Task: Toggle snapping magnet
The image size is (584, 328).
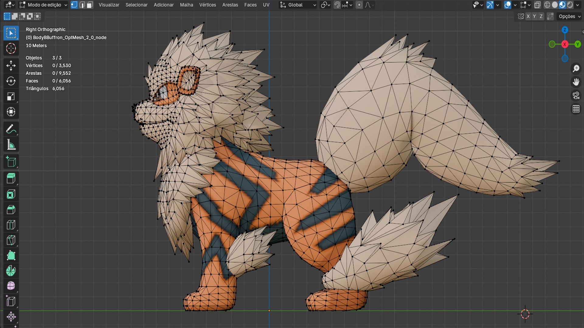Action: tap(337, 5)
